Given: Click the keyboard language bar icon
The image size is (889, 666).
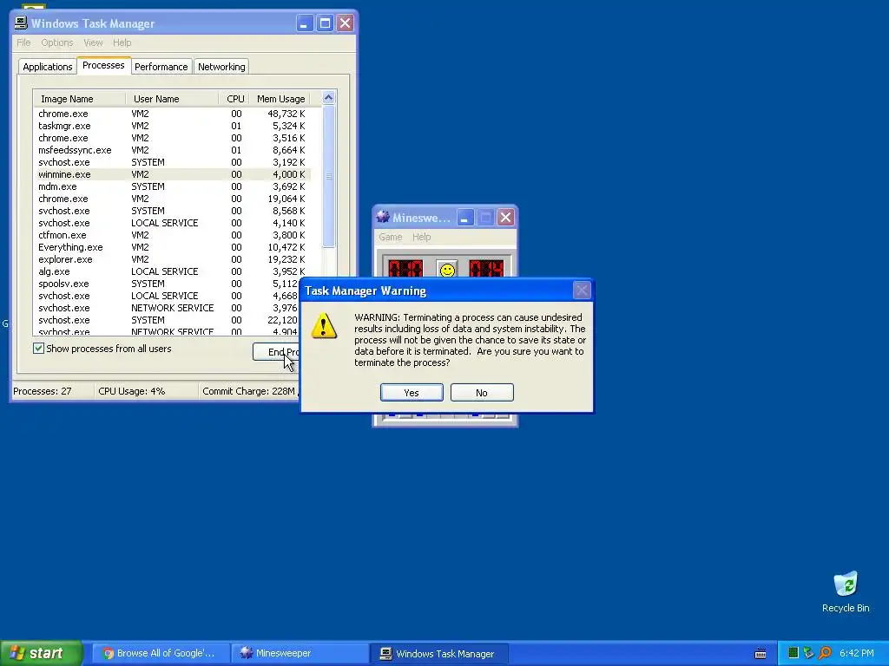Looking at the screenshot, I should [761, 654].
